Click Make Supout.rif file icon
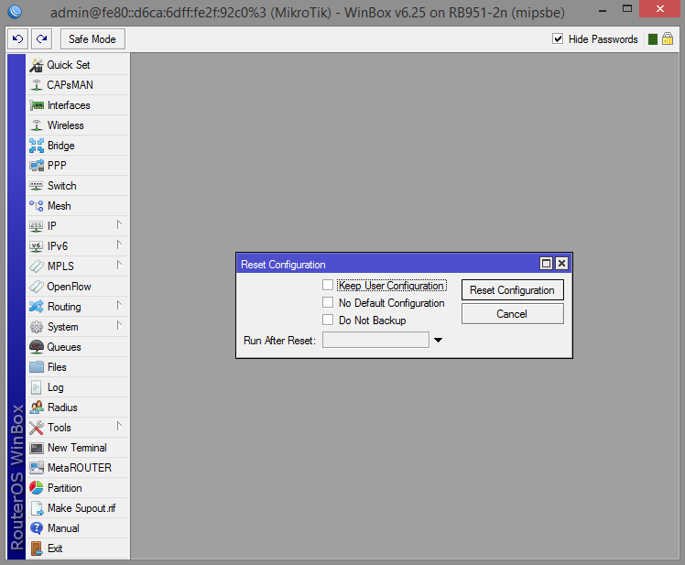The height and width of the screenshot is (565, 685). (38, 508)
